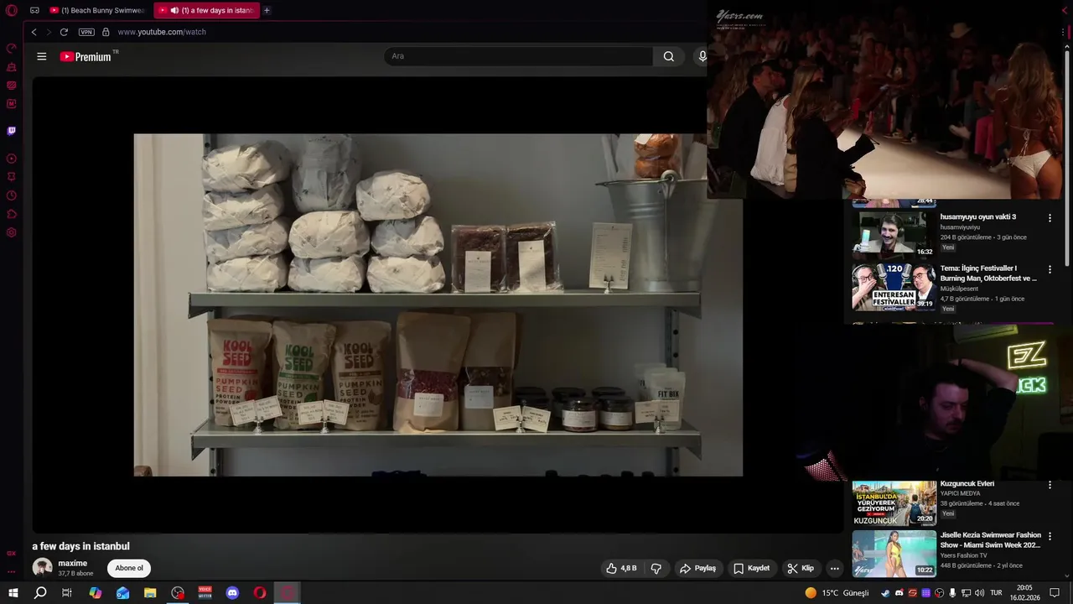Open GX Cleaner sidebar icon
The height and width of the screenshot is (604, 1073).
(x=12, y=67)
